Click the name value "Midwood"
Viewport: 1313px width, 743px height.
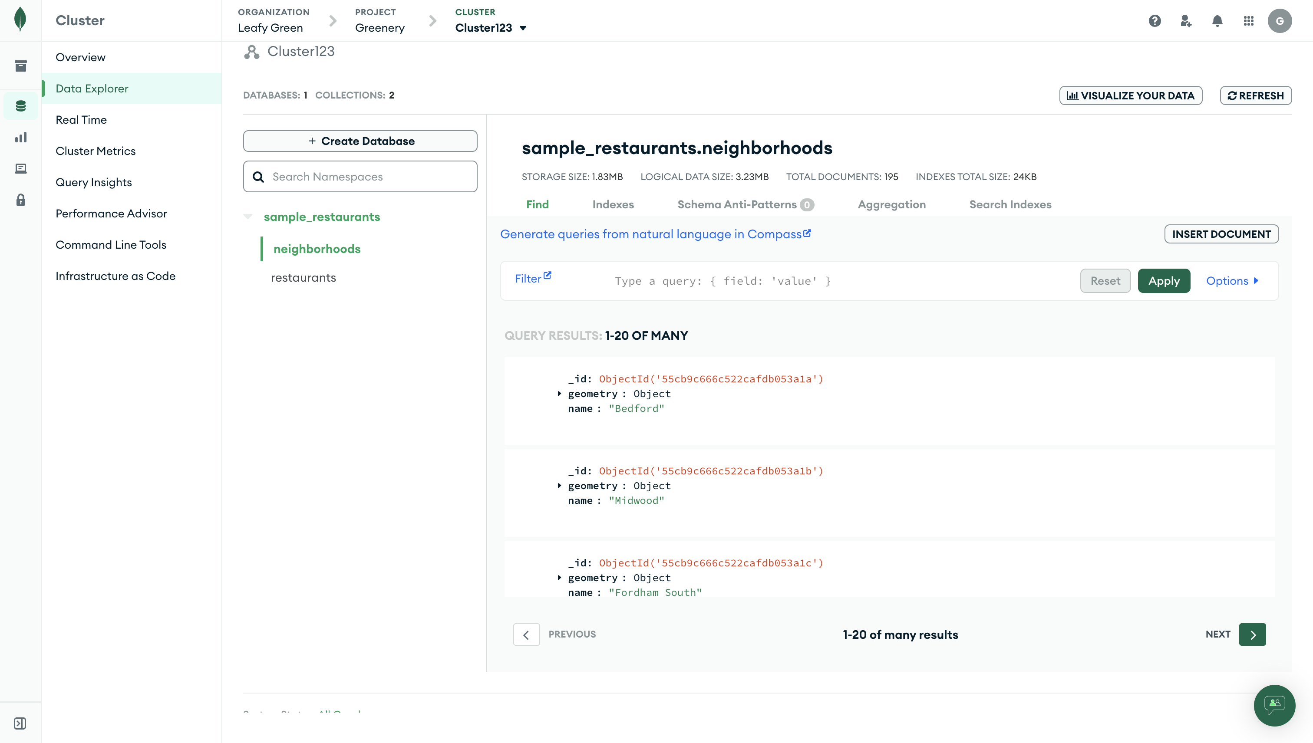coord(637,500)
